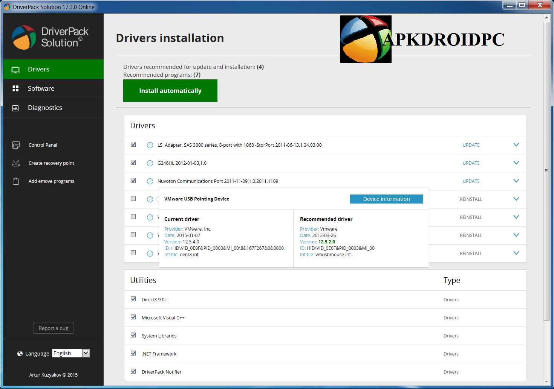Click the DriverPack Solution logo
Image resolution: width=554 pixels, height=389 pixels.
[50, 37]
